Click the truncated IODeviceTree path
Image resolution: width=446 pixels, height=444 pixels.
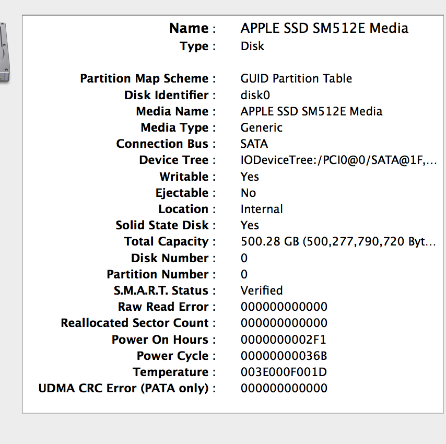338,160
